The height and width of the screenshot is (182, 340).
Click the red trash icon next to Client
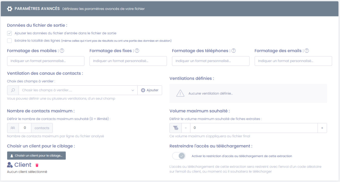click(37, 165)
